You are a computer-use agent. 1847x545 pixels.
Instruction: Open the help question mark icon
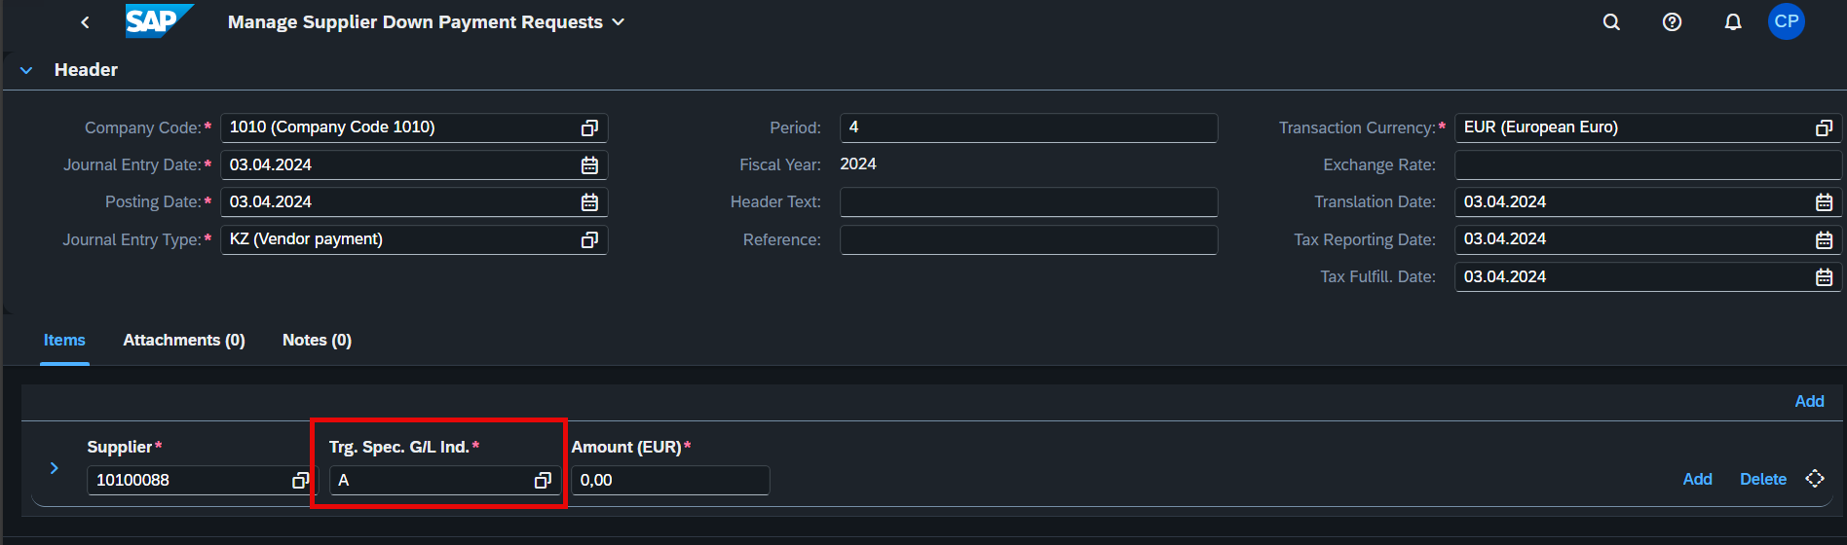[1672, 21]
